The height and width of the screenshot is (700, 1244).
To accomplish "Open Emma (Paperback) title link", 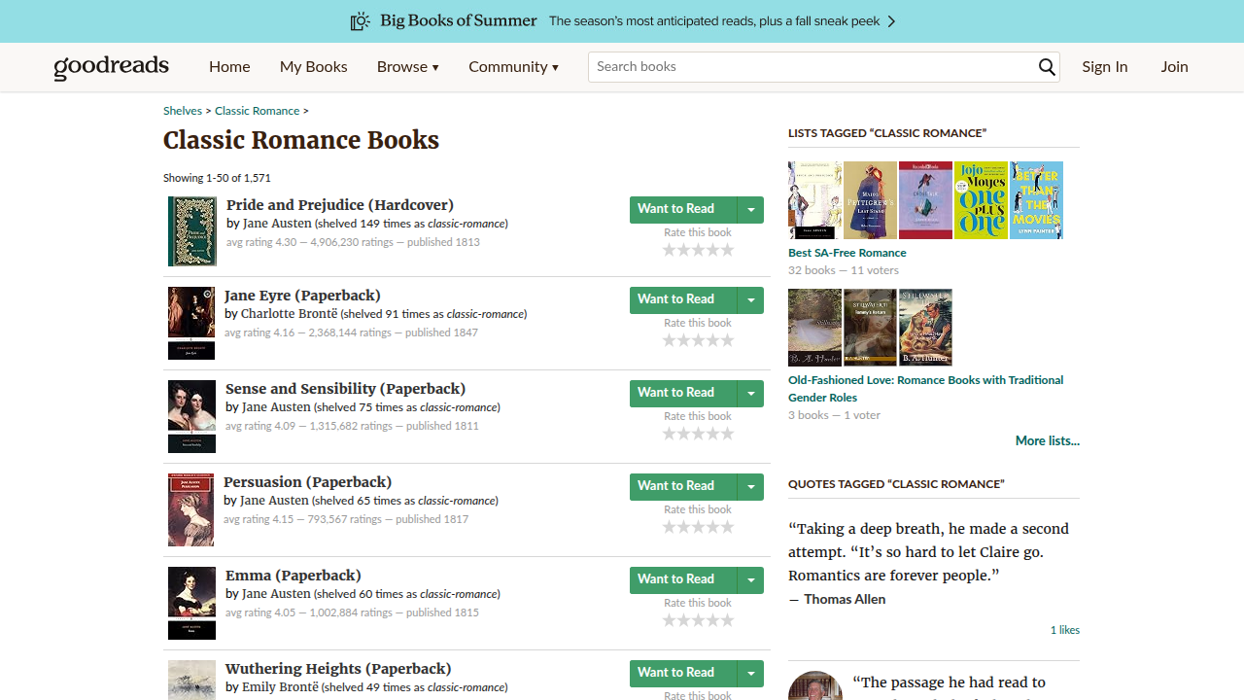I will pyautogui.click(x=294, y=576).
